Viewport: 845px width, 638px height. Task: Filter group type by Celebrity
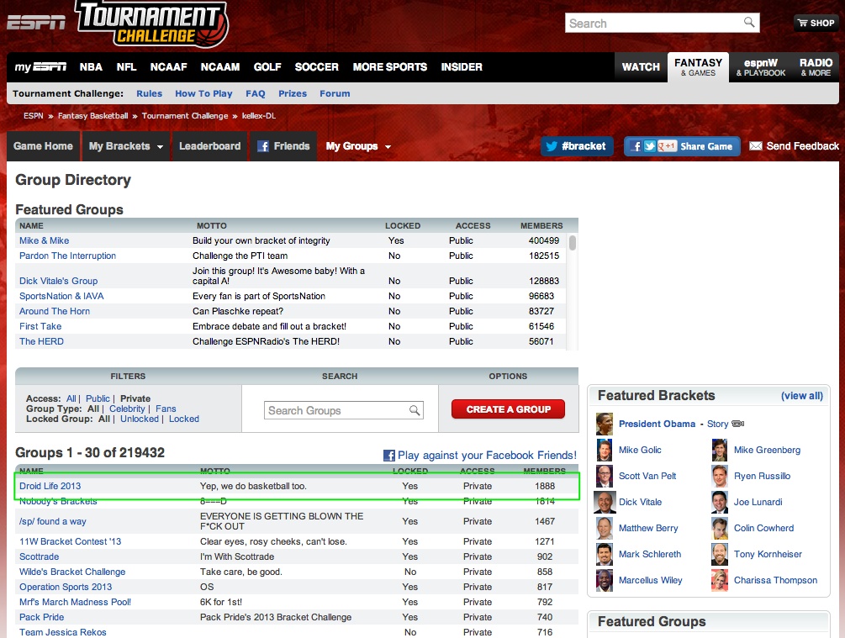(127, 409)
